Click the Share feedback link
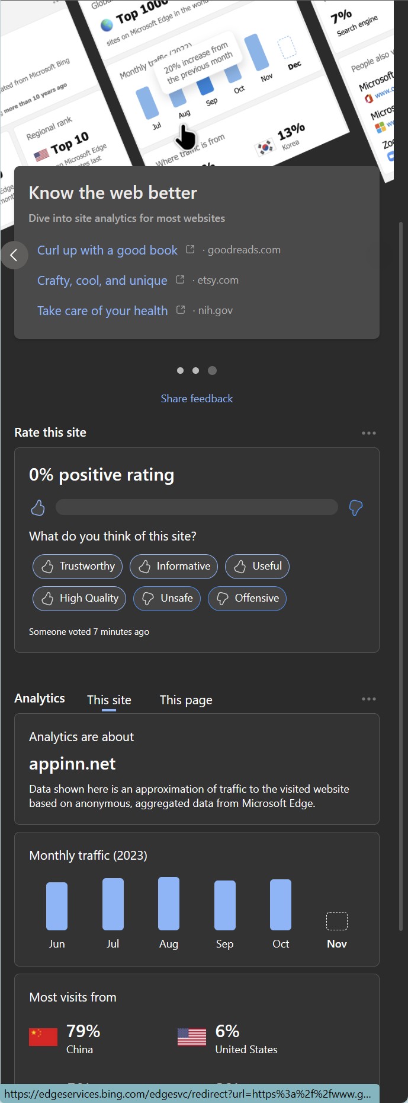The image size is (408, 1103). pos(197,399)
